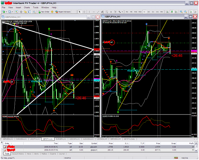Open the Tools menu
This screenshot has width=199, height=160.
coord(36,8)
